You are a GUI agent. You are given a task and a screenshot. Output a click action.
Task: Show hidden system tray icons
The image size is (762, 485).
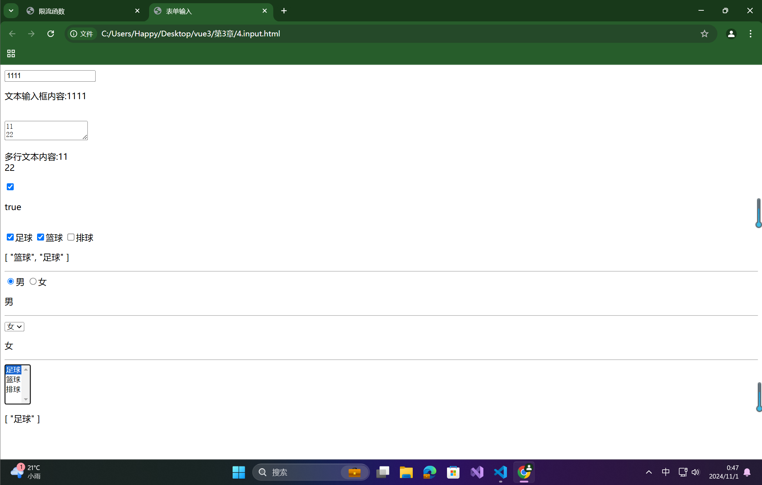tap(649, 472)
